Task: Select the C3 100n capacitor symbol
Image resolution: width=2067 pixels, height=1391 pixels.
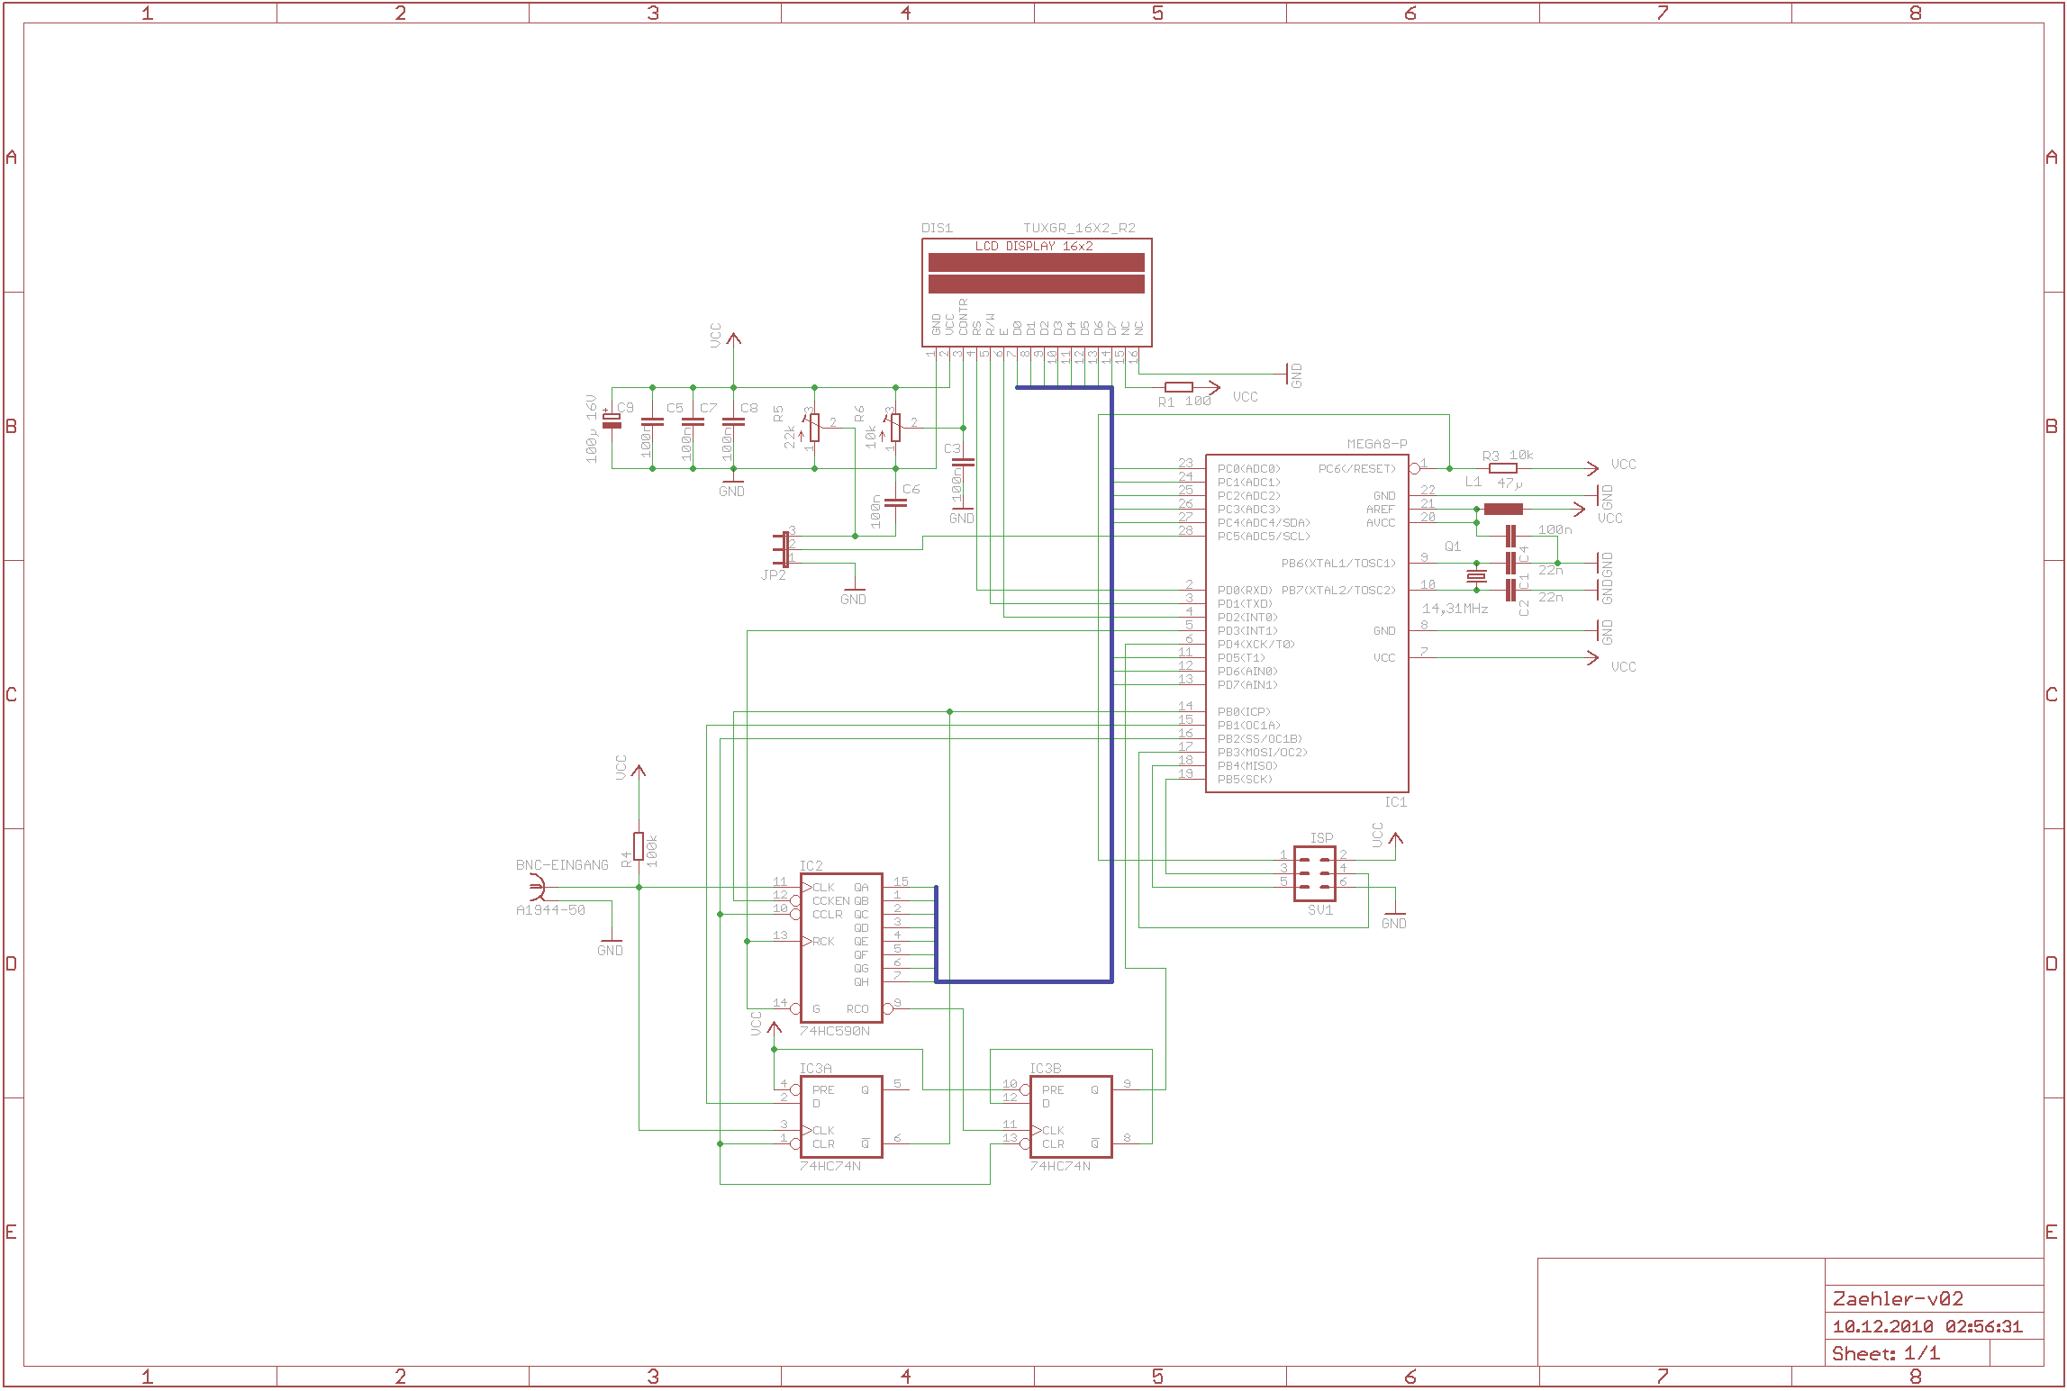Action: [963, 464]
